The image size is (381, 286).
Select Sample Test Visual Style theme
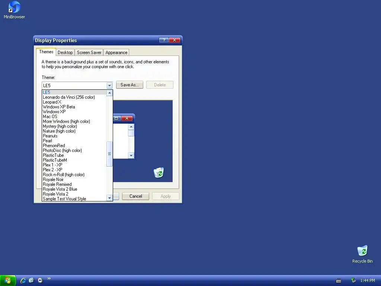(74, 199)
